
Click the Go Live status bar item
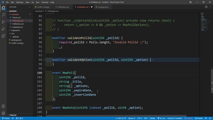161,118
